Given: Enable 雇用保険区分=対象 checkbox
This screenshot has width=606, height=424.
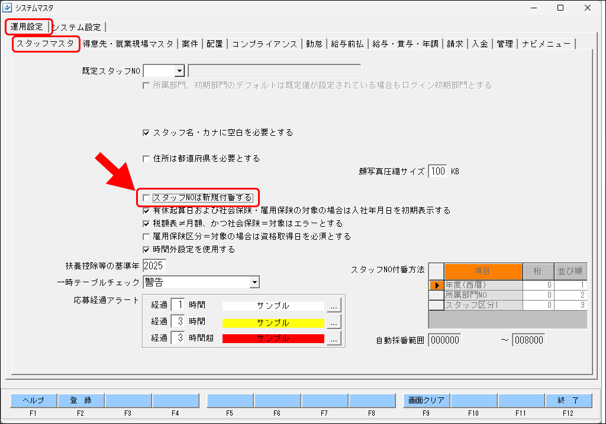Looking at the screenshot, I should (146, 236).
